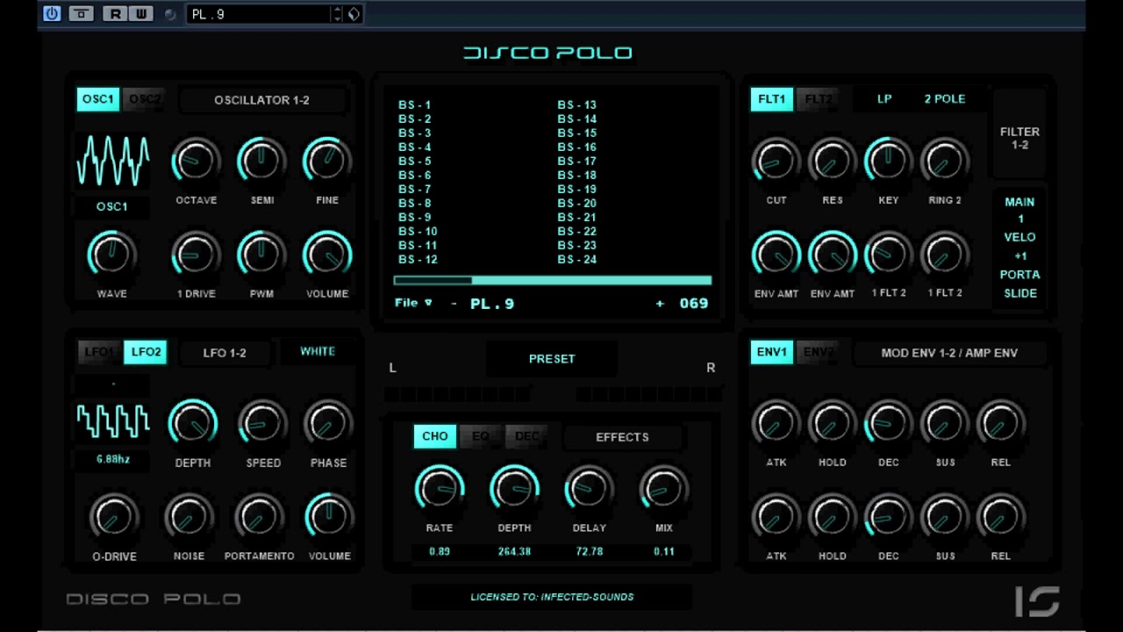Screen dimensions: 1123x632
Task: Click the filter KEY knob
Action: (889, 162)
